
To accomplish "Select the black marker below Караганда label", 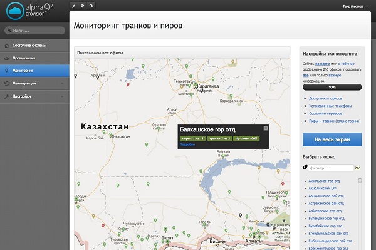I will [202, 91].
